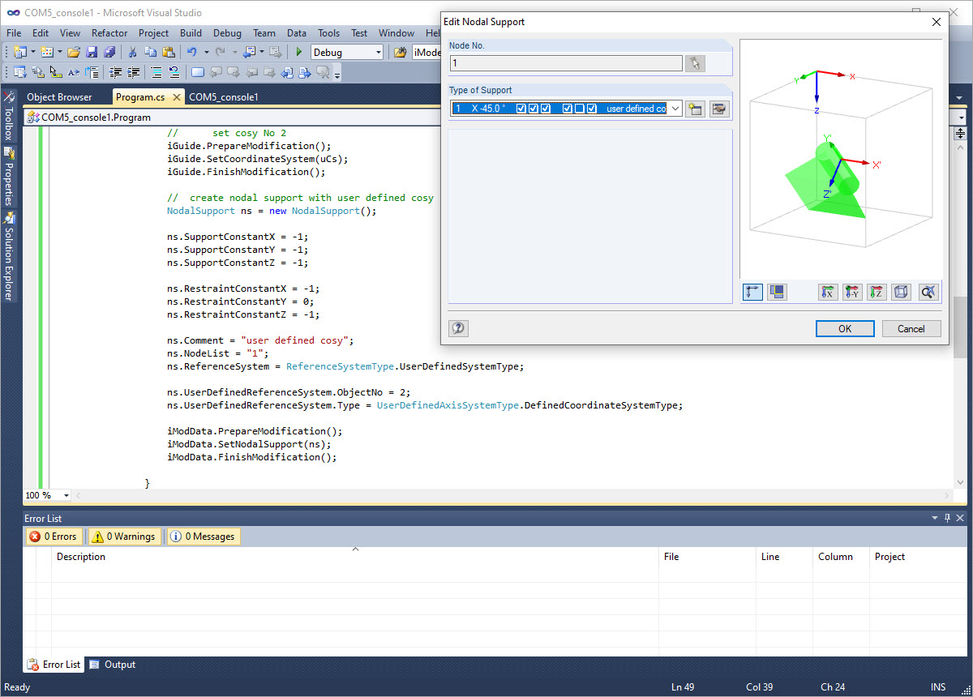The height and width of the screenshot is (697, 973).
Task: Open the Refactor menu
Action: tap(109, 33)
